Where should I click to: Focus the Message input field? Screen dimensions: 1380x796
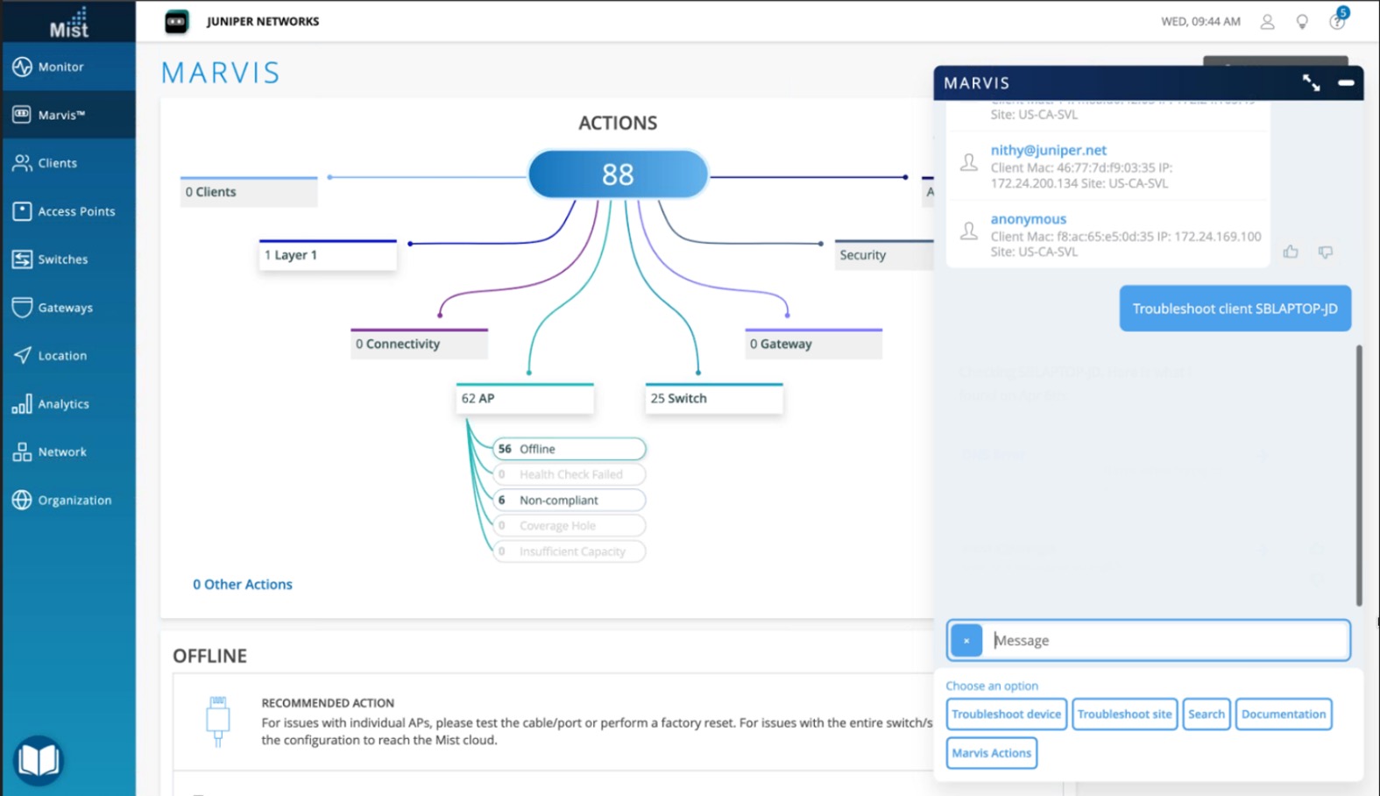[x=1165, y=641]
